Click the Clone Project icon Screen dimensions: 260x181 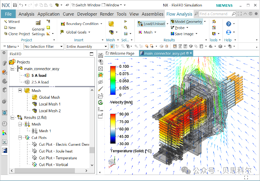6,34
